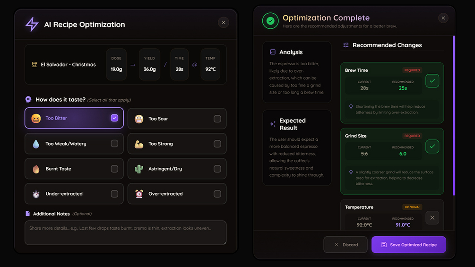Uncheck the Too Bitter checkbox
The image size is (475, 267).
(114, 118)
